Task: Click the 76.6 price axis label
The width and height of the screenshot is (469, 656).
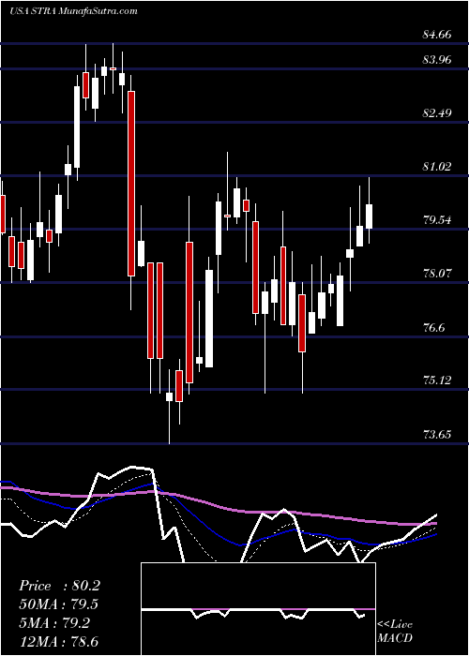Action: click(x=433, y=328)
